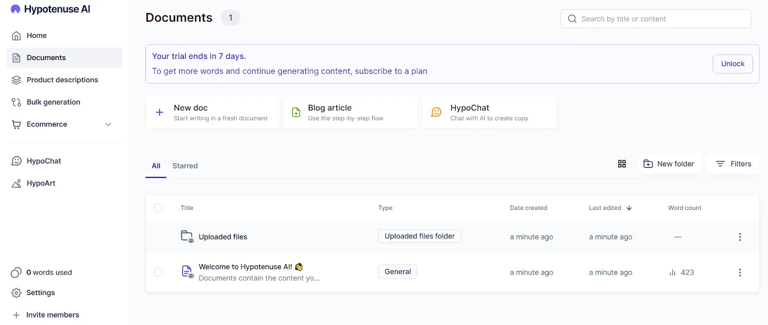Click the Date created column header

point(528,208)
